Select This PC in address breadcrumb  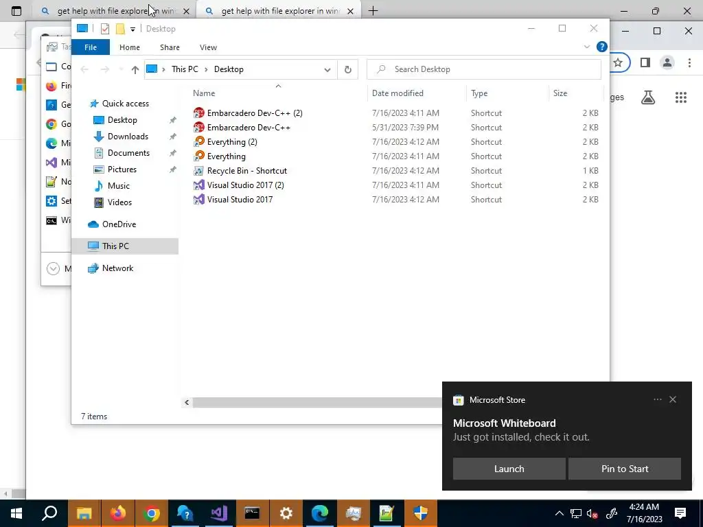(x=185, y=69)
